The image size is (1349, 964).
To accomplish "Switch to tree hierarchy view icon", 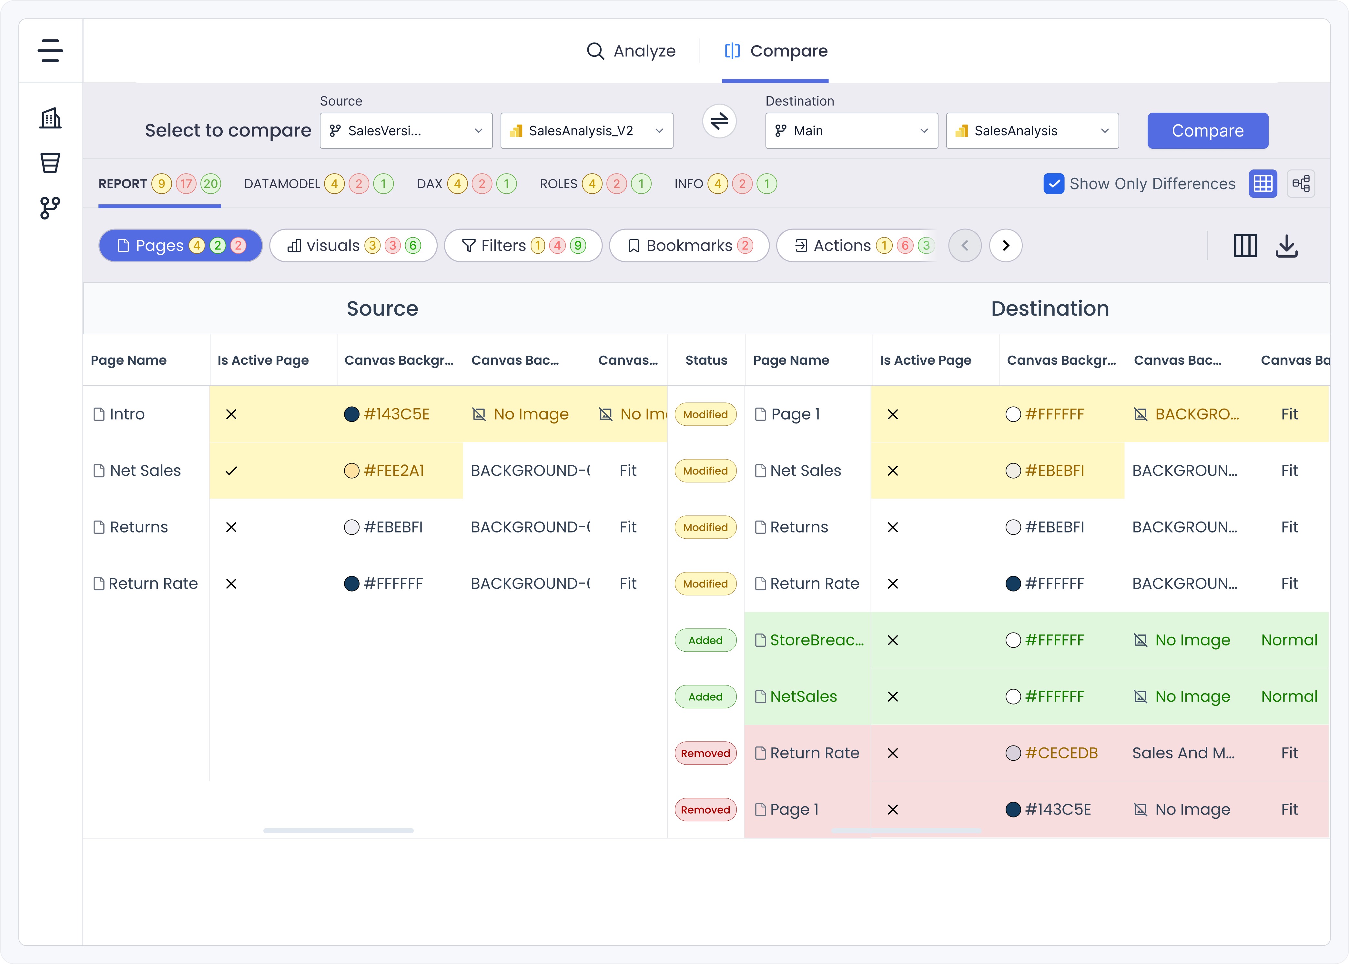I will 1301,183.
